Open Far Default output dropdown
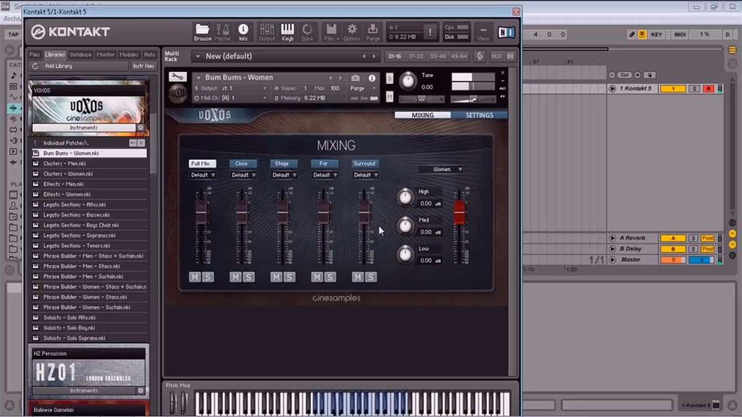Viewport: 742px width, 417px height. point(325,175)
